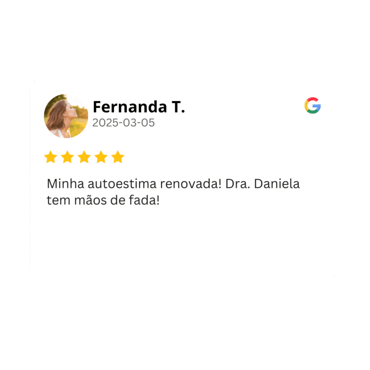Click the "T." initial in reviewer name
The width and height of the screenshot is (370, 370).
pyautogui.click(x=178, y=107)
